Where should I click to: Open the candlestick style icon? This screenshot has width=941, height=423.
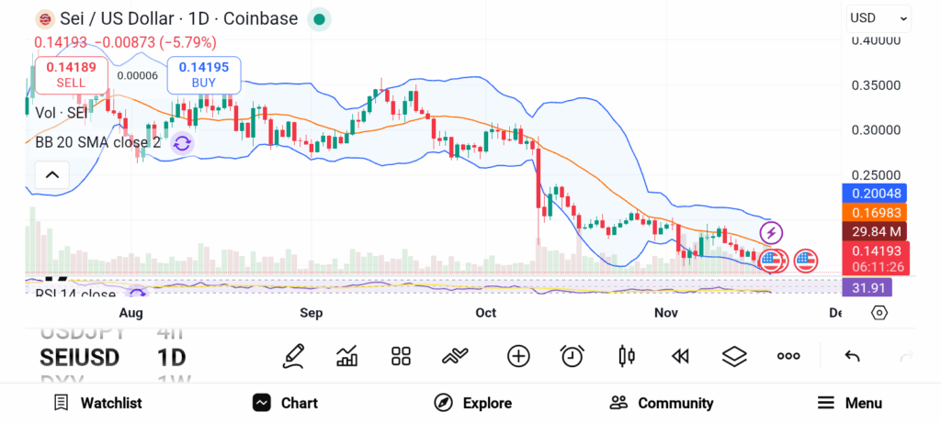(628, 356)
